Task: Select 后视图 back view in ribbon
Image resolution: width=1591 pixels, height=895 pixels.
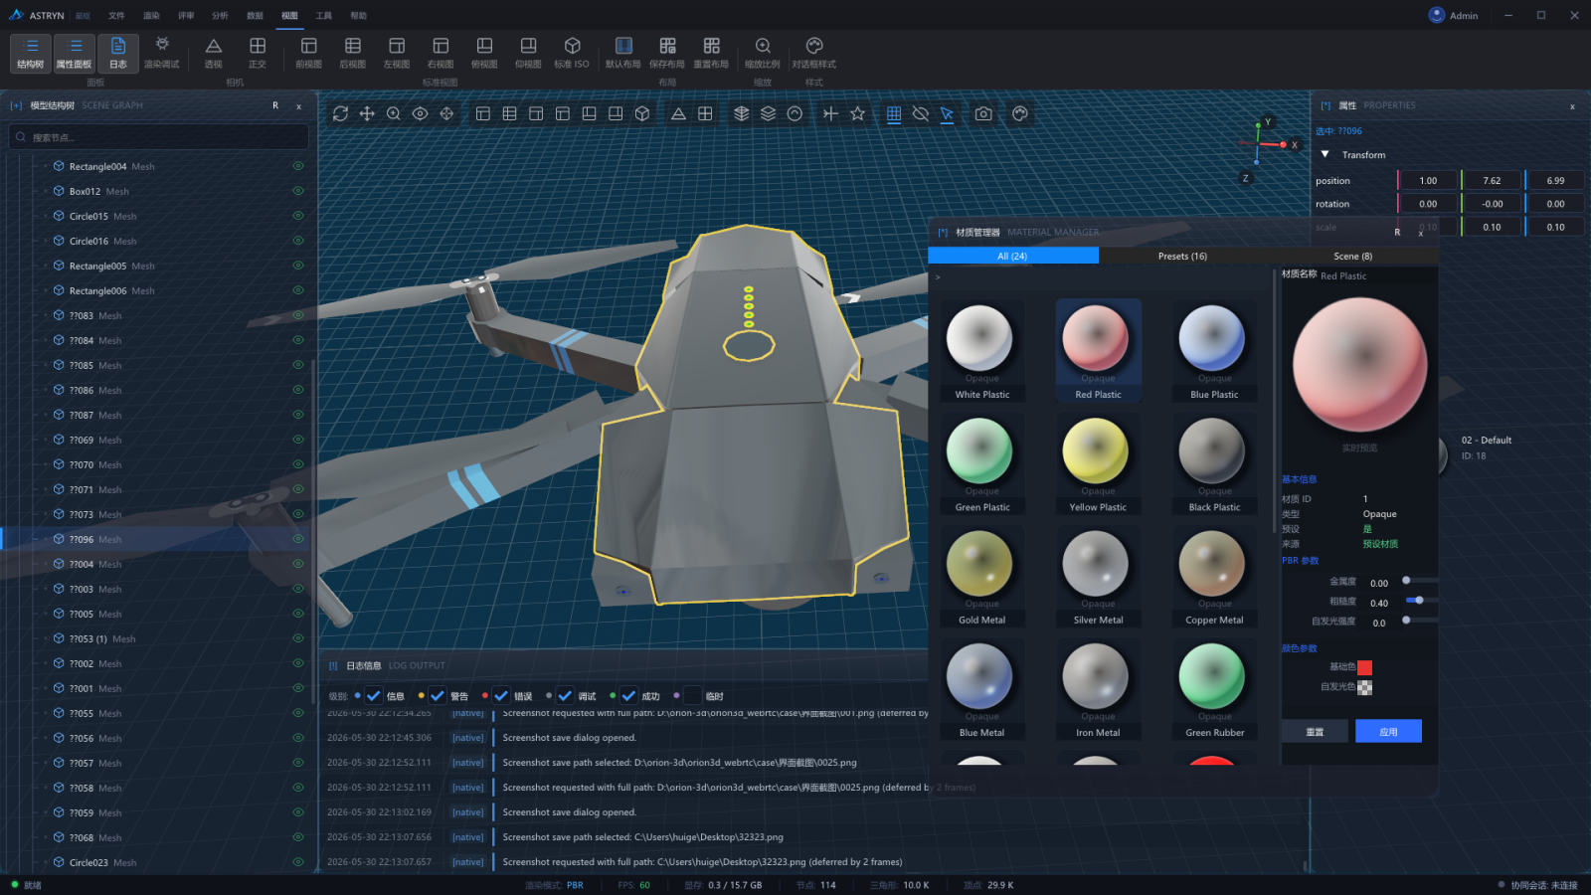Action: [x=353, y=53]
